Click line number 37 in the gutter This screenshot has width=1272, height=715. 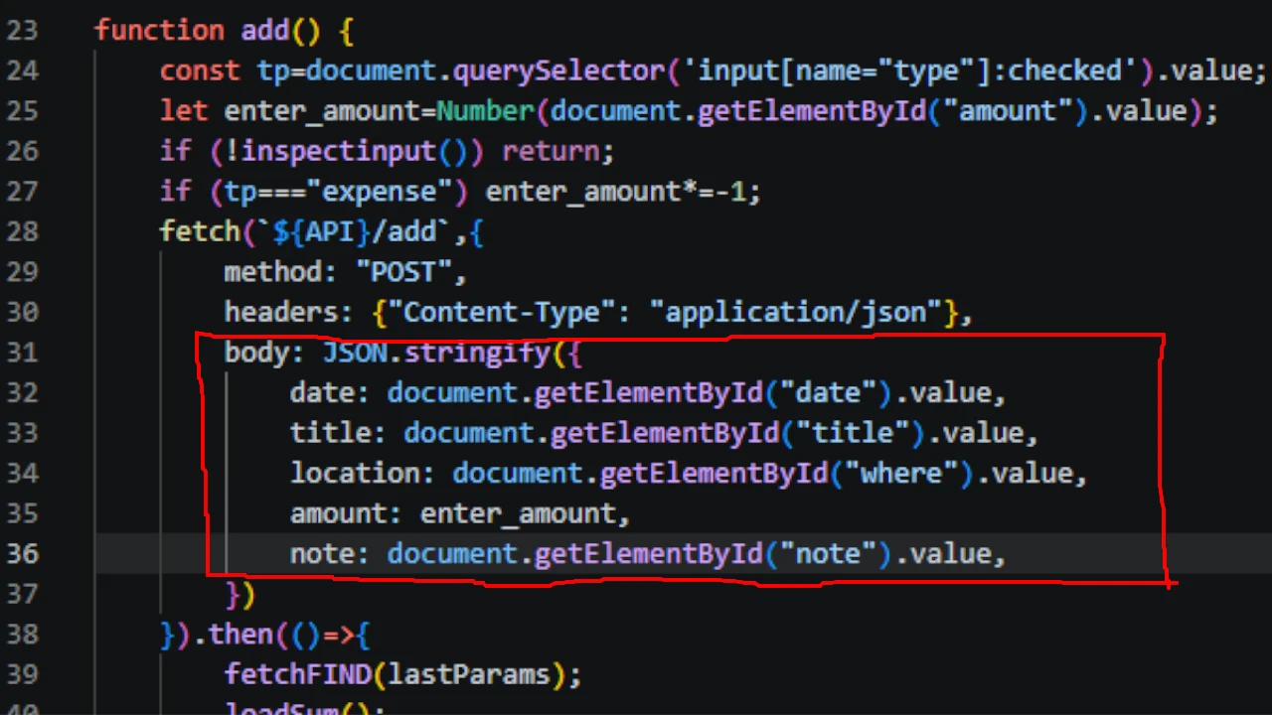(21, 594)
